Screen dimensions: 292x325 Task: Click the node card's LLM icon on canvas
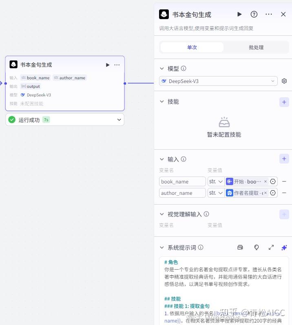(x=13, y=64)
